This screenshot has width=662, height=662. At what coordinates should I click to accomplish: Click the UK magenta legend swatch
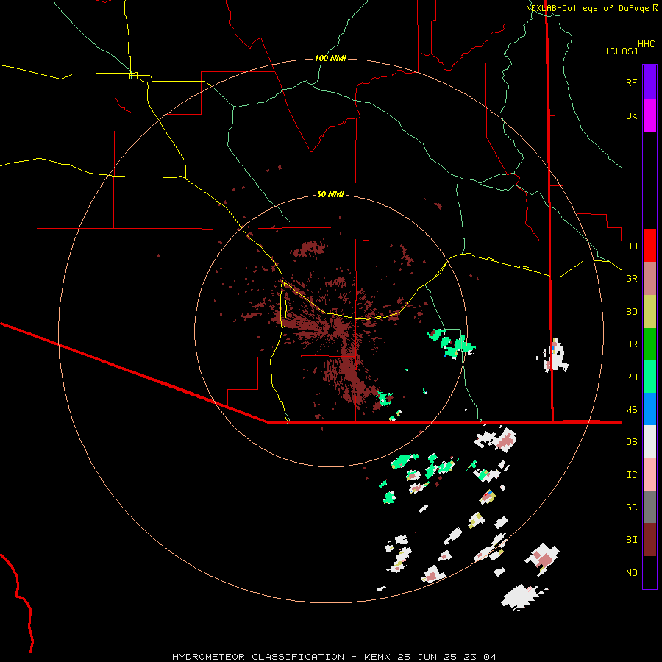click(649, 115)
